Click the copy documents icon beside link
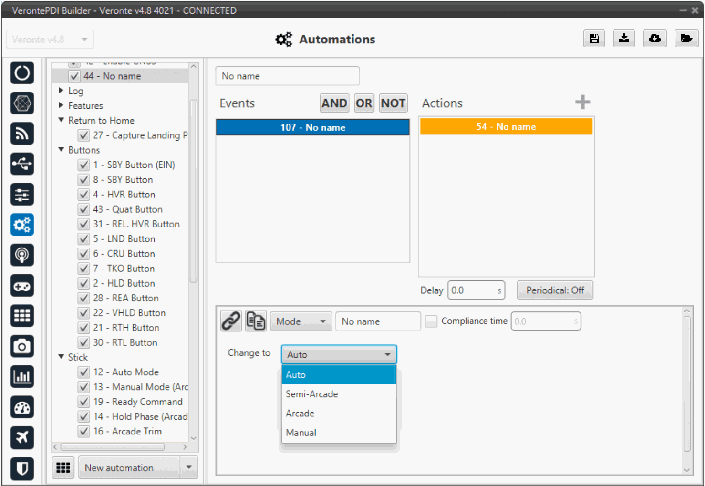 point(256,321)
